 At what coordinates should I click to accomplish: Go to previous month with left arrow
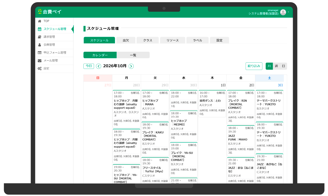click(99, 66)
